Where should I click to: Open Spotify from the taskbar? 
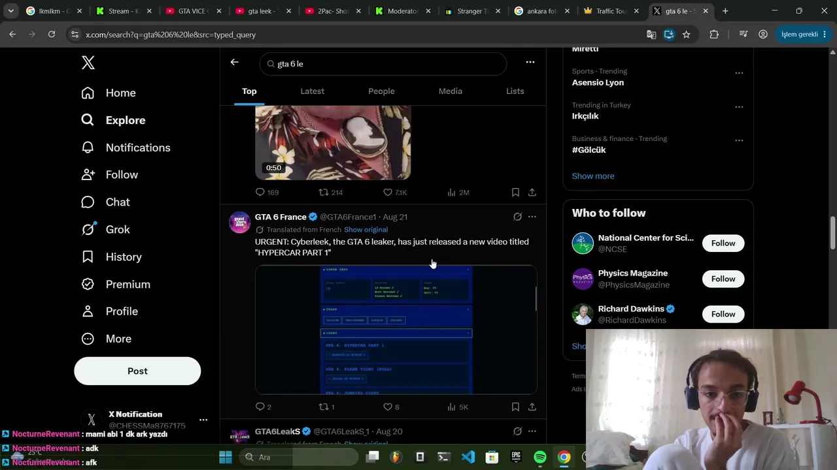point(540,457)
